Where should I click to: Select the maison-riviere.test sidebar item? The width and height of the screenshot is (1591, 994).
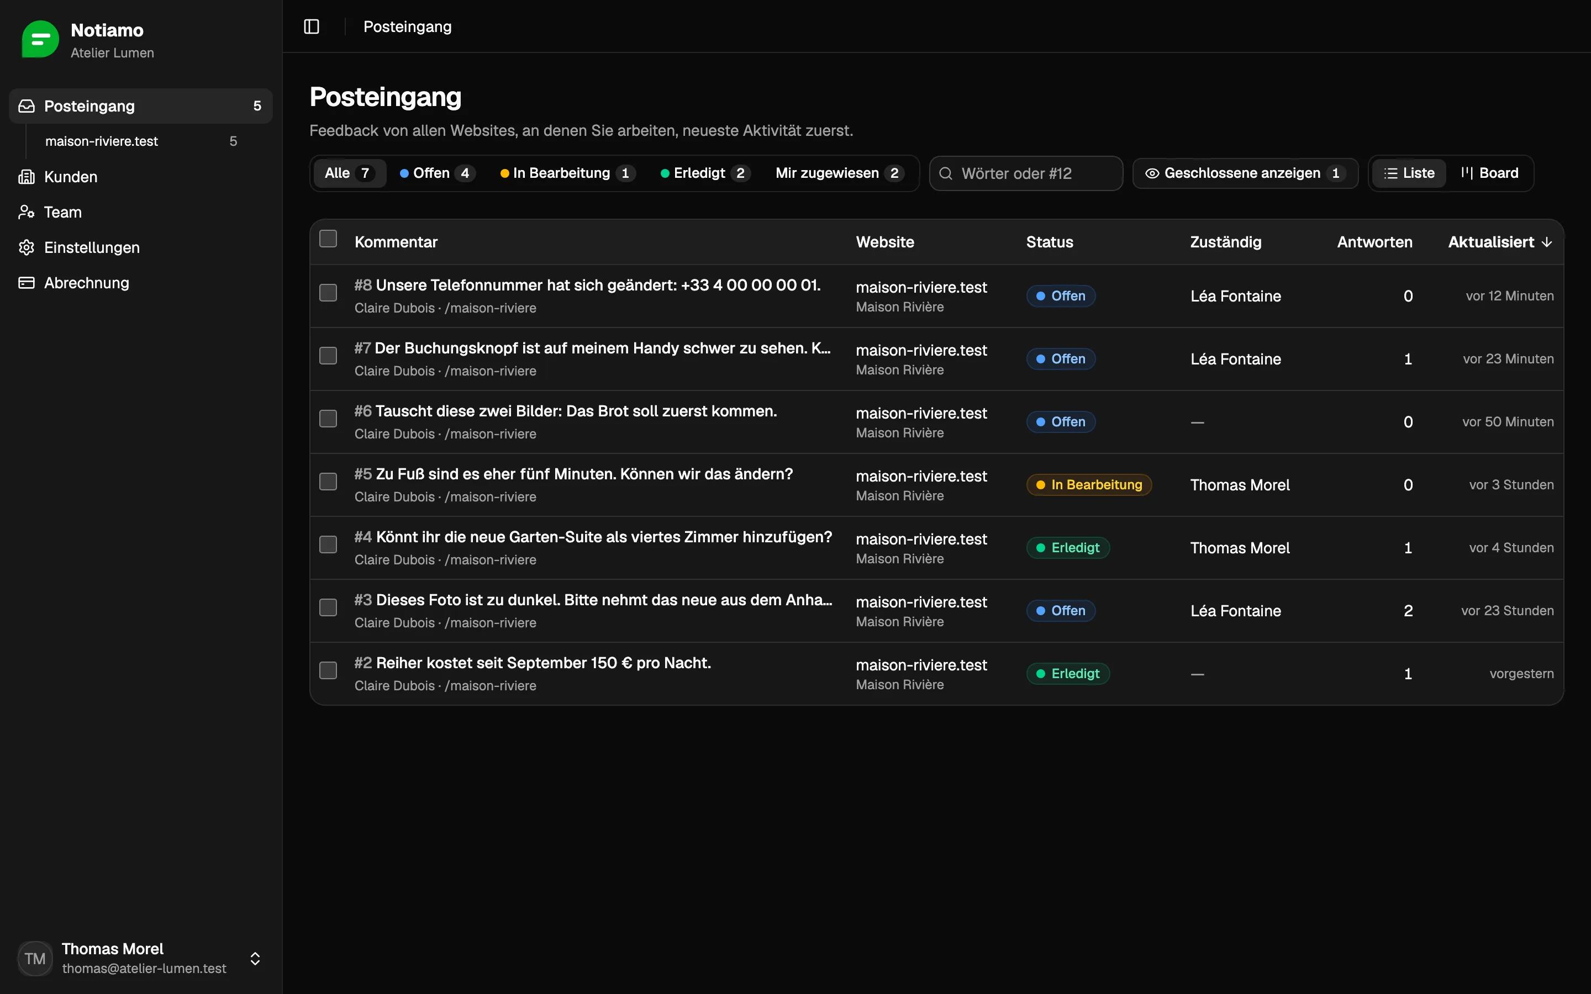click(141, 141)
